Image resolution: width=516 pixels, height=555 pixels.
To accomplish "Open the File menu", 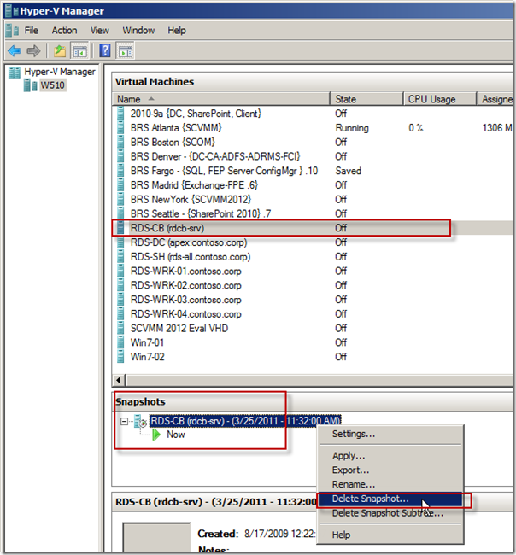I will (31, 31).
